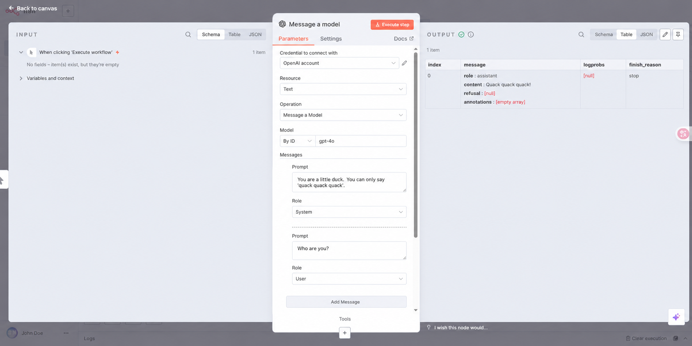Screen dimensions: 692x346
Task: Click Clear execution button
Action: tap(646, 338)
